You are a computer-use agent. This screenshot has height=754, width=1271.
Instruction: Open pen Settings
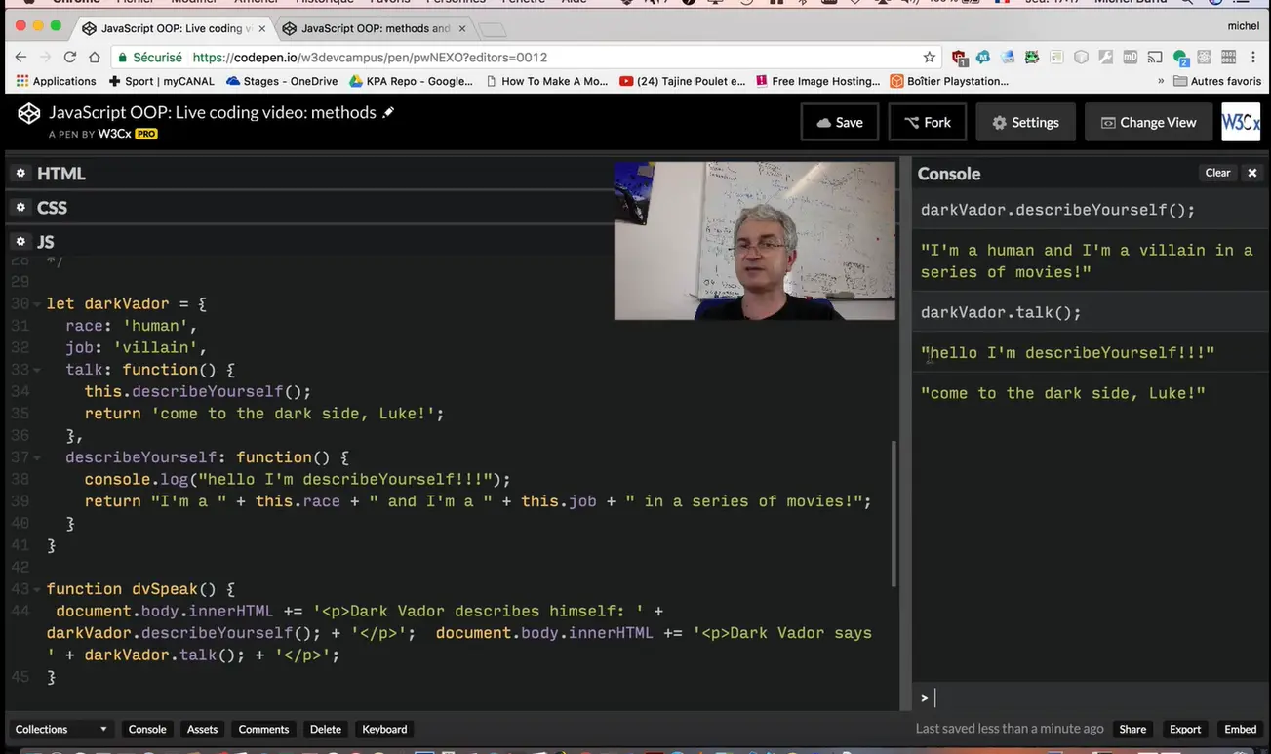click(1025, 122)
